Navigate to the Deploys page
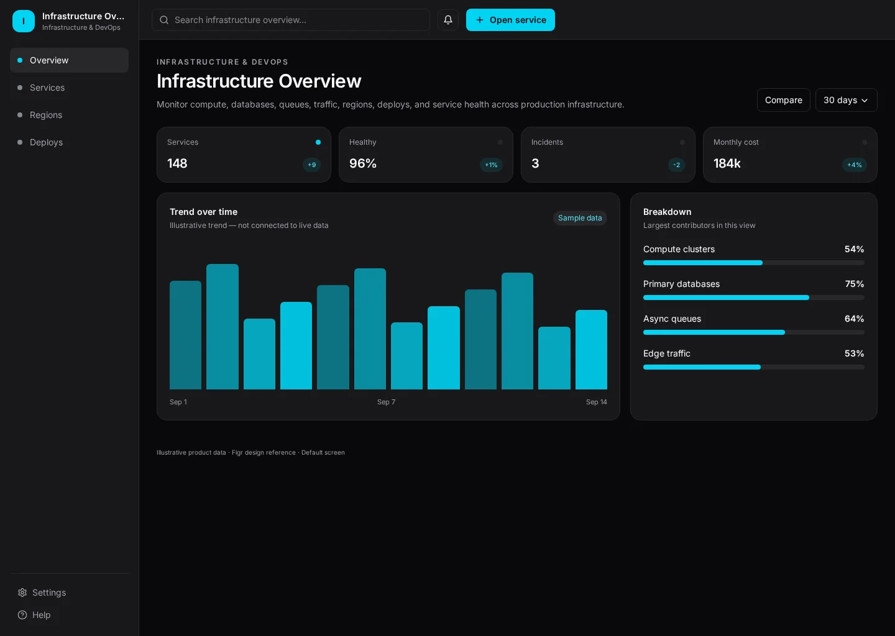 pos(69,142)
